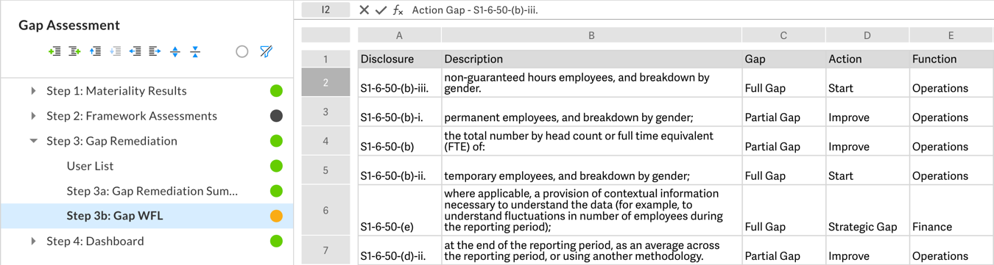The height and width of the screenshot is (265, 994).
Task: Click the Strategic Gap action cell
Action: (x=867, y=211)
